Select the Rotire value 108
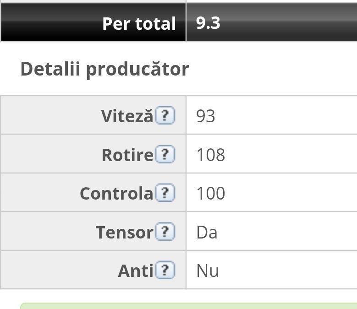 click(x=211, y=155)
